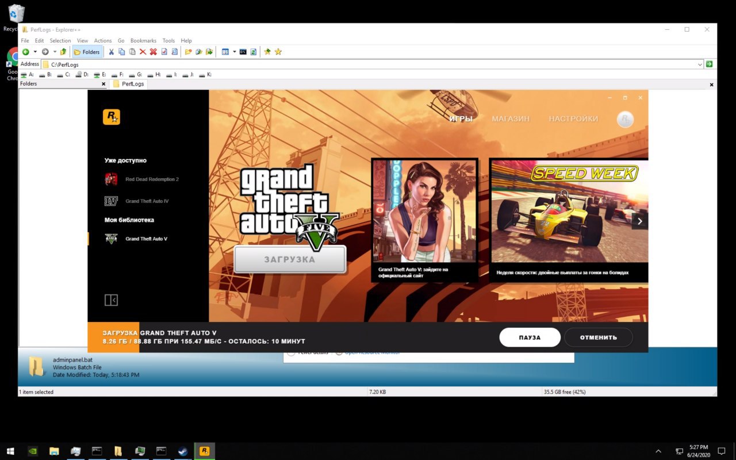This screenshot has height=460, width=736.
Task: Open Steam from the taskbar
Action: [183, 451]
